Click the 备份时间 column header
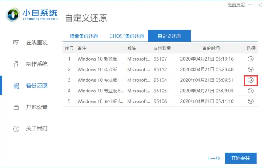This screenshot has width=264, height=168. pyautogui.click(x=211, y=49)
